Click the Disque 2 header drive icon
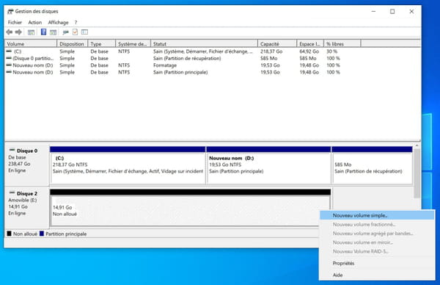The width and height of the screenshot is (440, 285). 12,192
